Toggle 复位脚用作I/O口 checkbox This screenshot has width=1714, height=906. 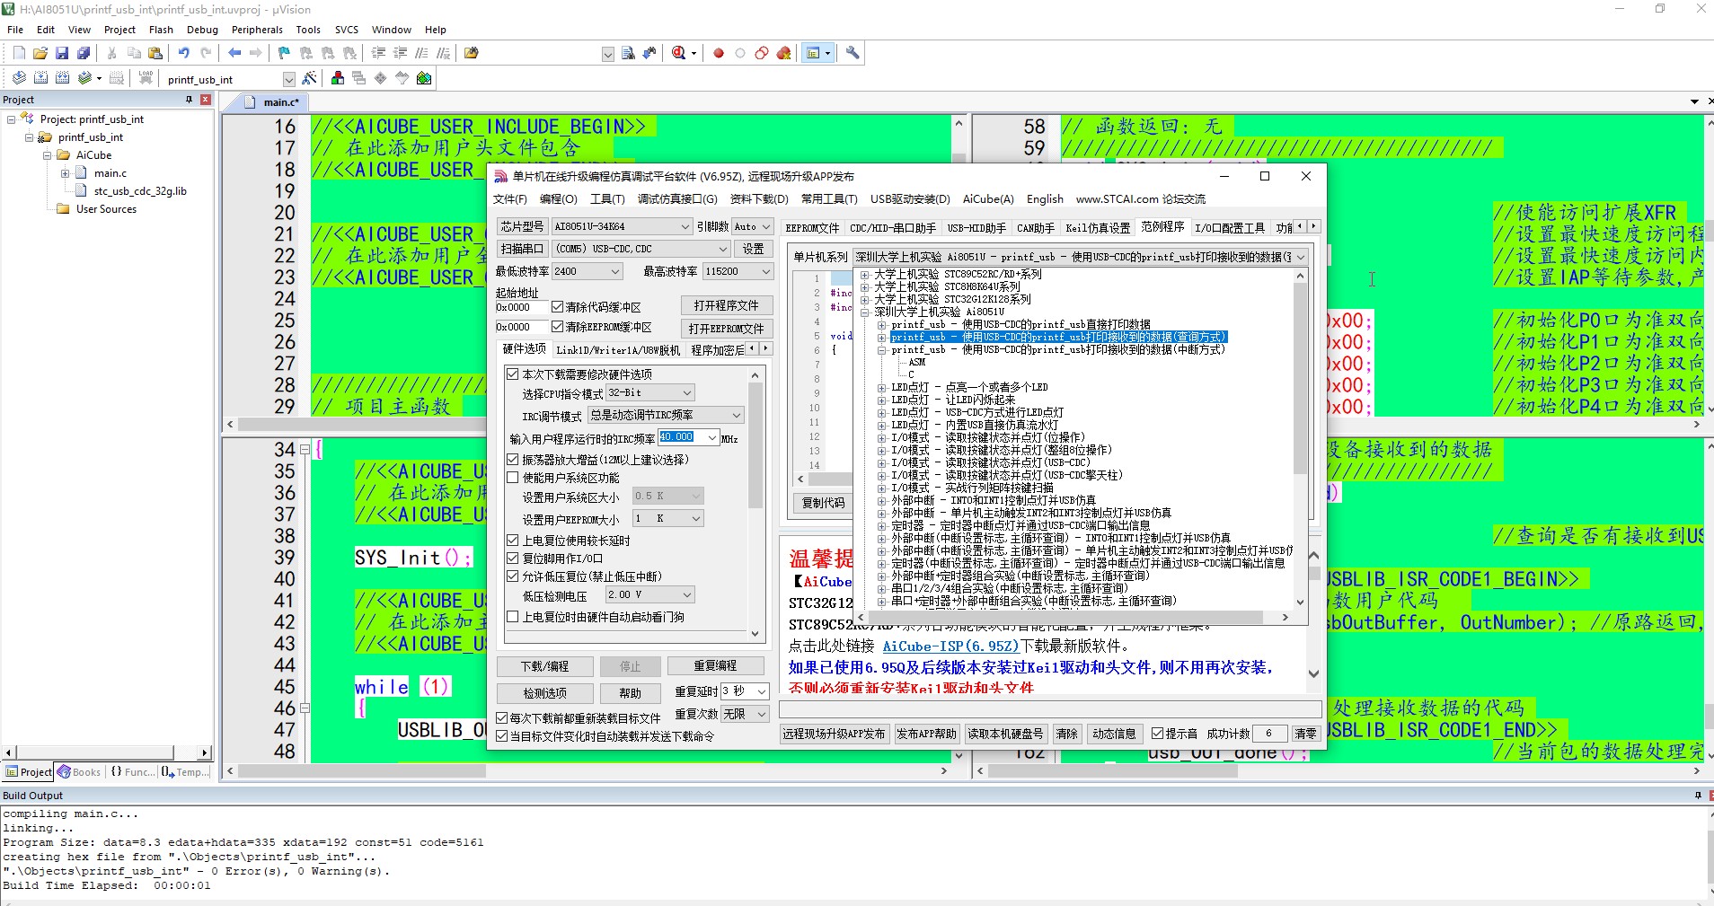coord(513,558)
